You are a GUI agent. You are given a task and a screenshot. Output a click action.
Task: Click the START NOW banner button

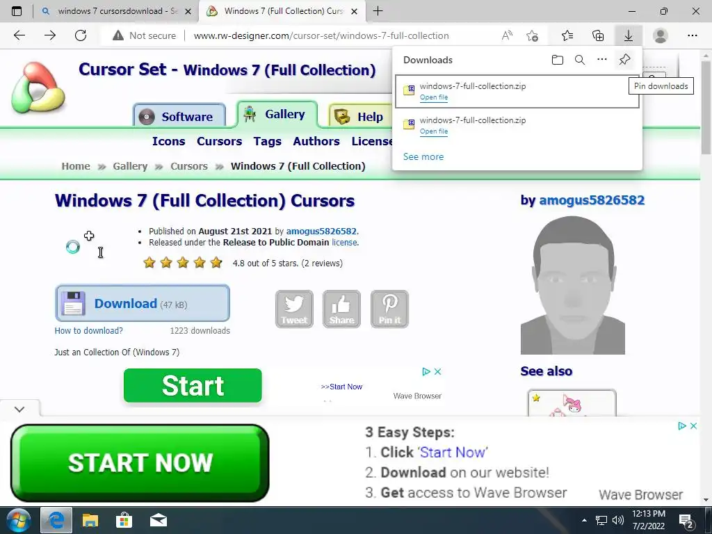click(140, 462)
